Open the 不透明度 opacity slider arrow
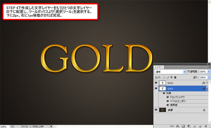 [x=209, y=72]
